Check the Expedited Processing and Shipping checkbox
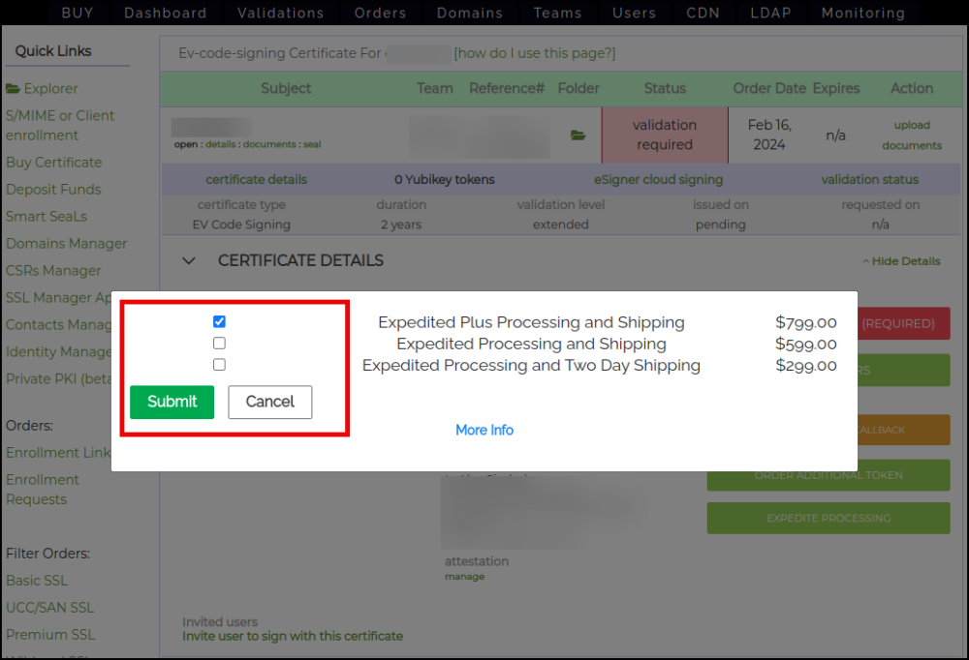This screenshot has width=969, height=660. [x=219, y=344]
